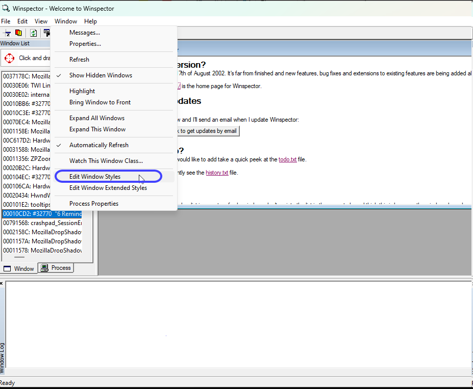Click the Window menu in the menu bar

pyautogui.click(x=66, y=21)
